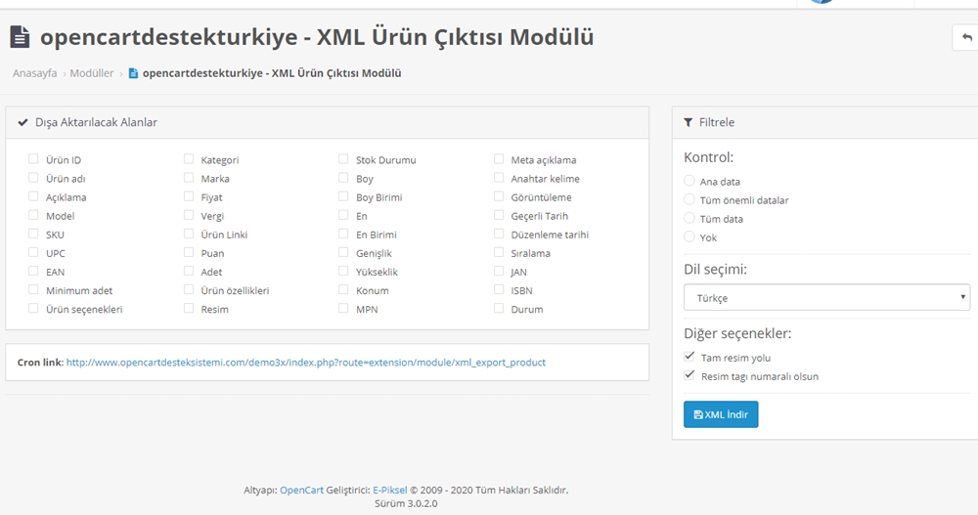This screenshot has height=515, width=978.
Task: Enable the Konum checkbox
Action: (x=343, y=290)
